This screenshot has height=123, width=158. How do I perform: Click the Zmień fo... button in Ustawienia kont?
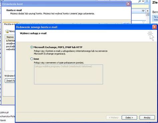coord(10,81)
